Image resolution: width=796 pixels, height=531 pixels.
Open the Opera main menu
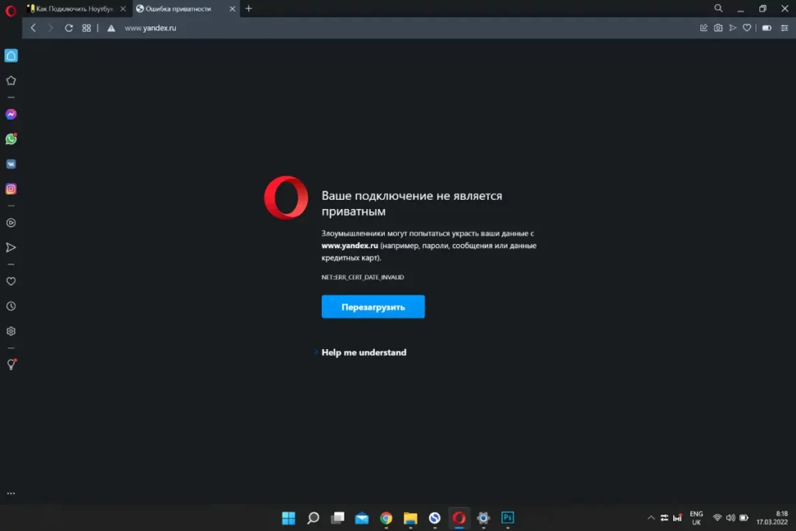pyautogui.click(x=11, y=9)
